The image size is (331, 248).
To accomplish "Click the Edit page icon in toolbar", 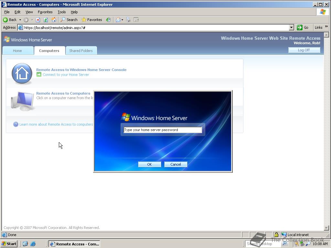I will tap(136, 20).
